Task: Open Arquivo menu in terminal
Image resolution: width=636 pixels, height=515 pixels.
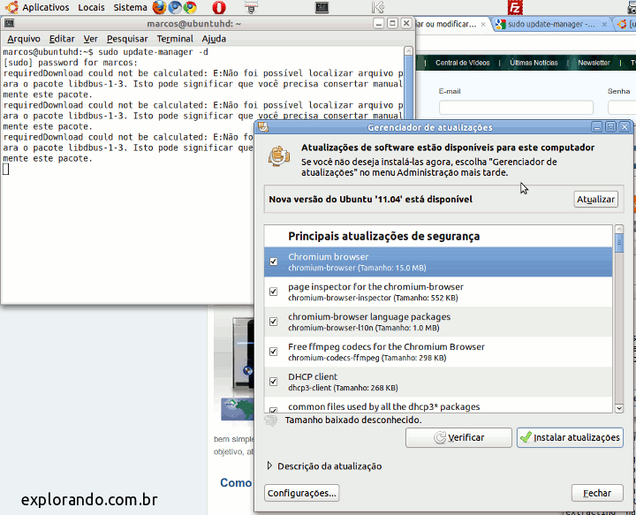Action: [x=24, y=39]
